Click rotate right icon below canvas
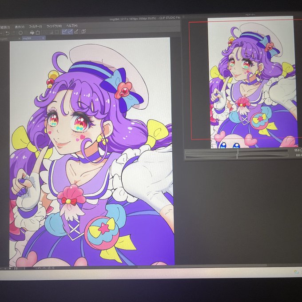This screenshot has height=302, width=302. [x=44, y=268]
